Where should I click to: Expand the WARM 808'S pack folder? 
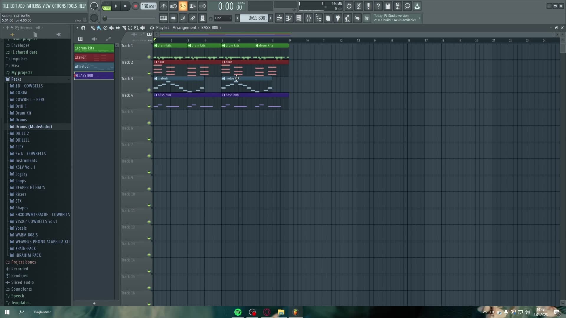coord(37,235)
